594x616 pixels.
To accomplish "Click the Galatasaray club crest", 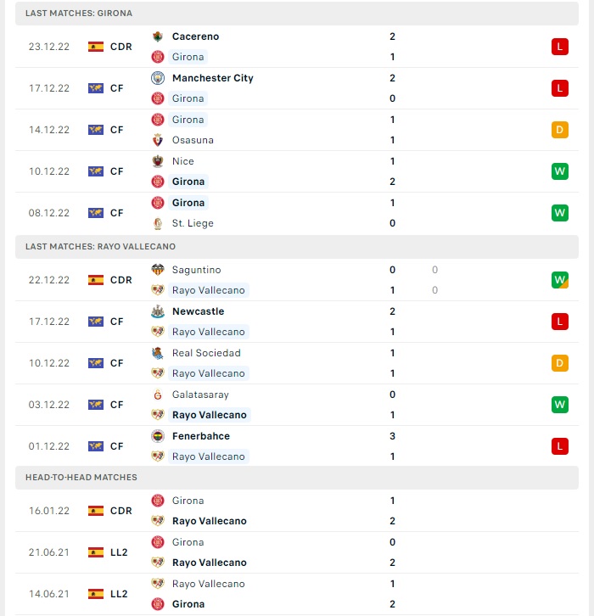I will coord(158,395).
